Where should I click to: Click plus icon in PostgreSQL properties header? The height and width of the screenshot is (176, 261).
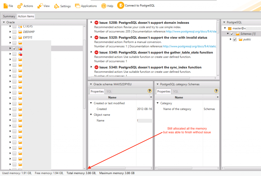(x=218, y=97)
